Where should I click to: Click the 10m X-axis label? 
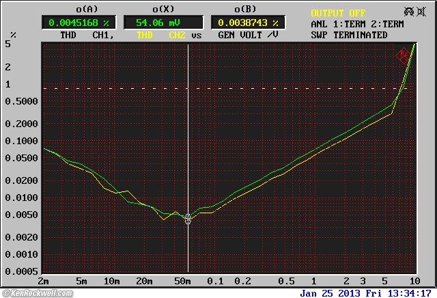pos(111,281)
